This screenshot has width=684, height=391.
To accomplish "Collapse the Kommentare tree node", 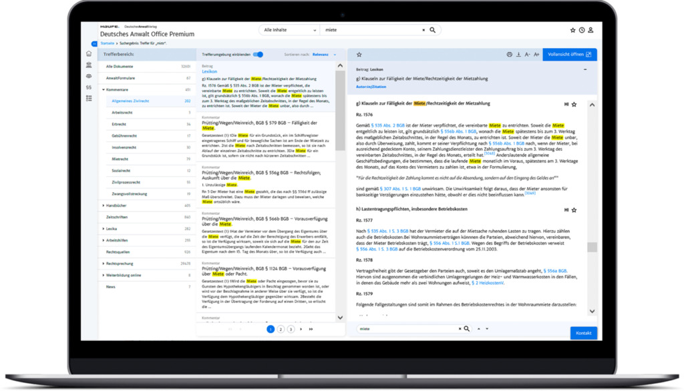I will tap(104, 90).
